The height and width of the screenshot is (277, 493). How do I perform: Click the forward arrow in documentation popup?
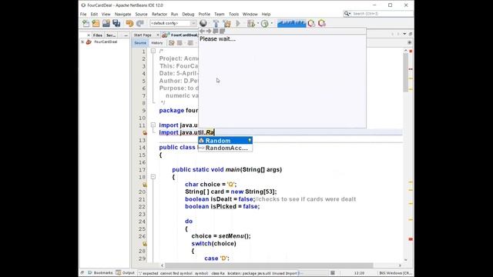click(209, 31)
